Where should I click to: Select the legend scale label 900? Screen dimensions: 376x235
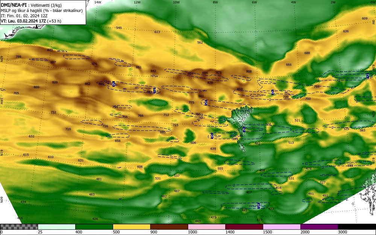[x=154, y=232]
